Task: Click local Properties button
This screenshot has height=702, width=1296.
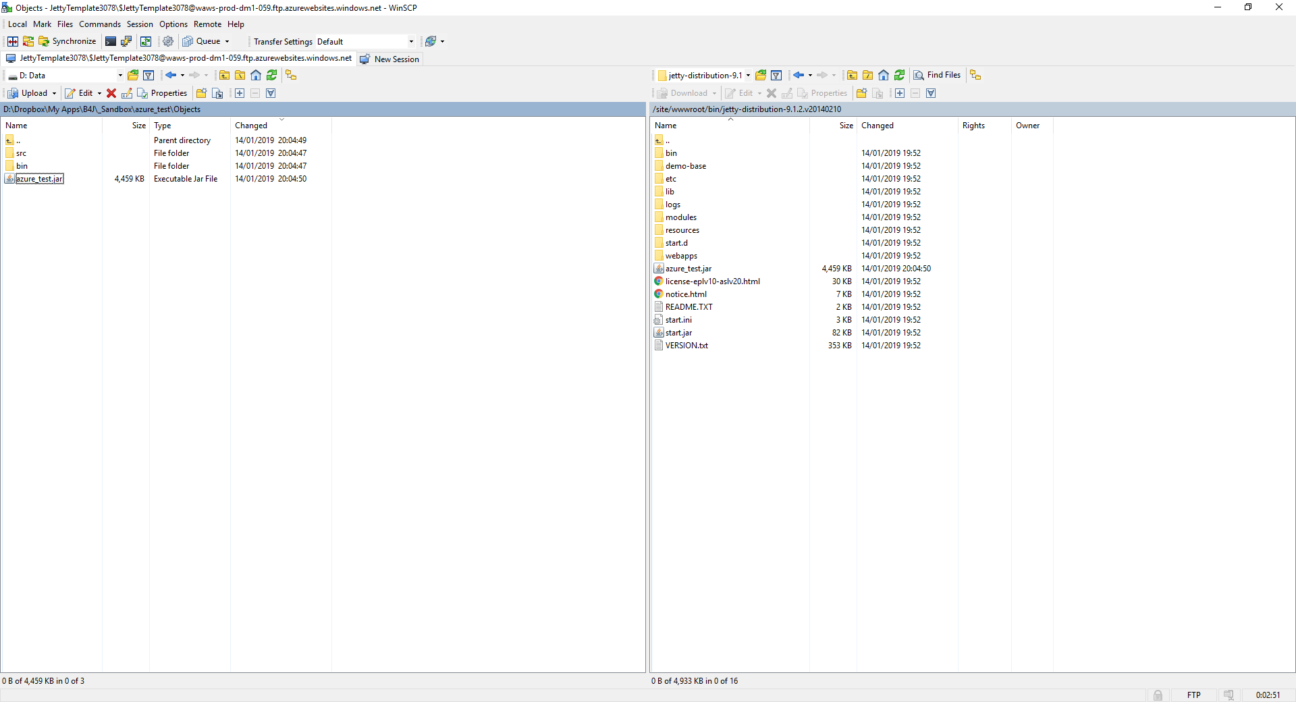Action: click(x=162, y=93)
